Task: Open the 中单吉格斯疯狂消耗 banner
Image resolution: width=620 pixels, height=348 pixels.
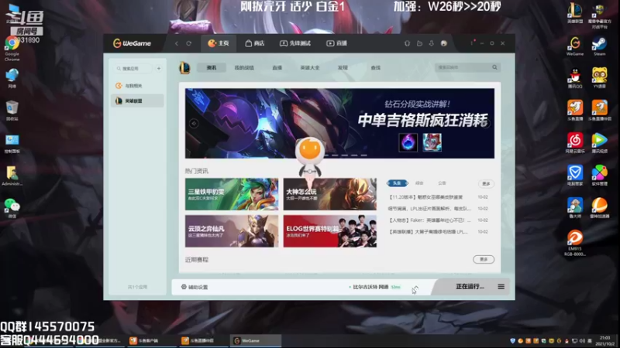Action: [x=339, y=124]
